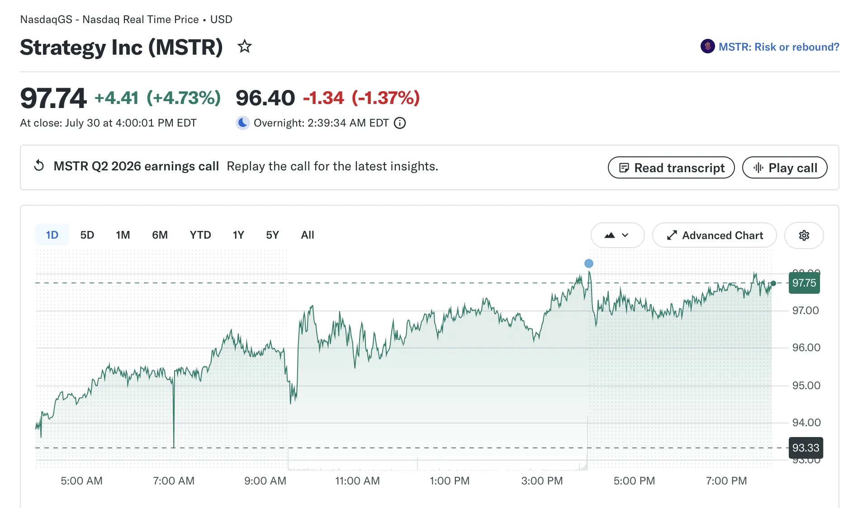Open the Advanced Chart view

coord(715,235)
